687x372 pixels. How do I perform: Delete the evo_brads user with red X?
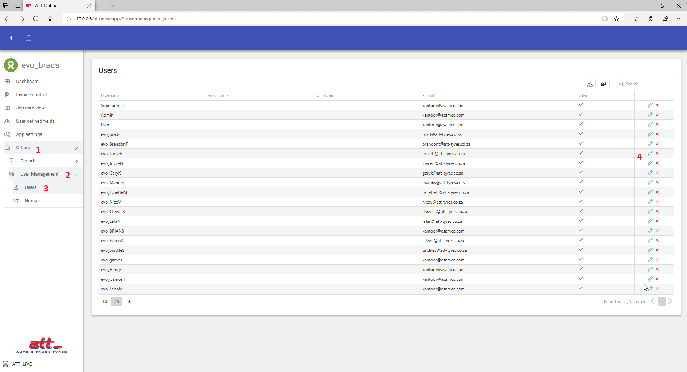(657, 134)
